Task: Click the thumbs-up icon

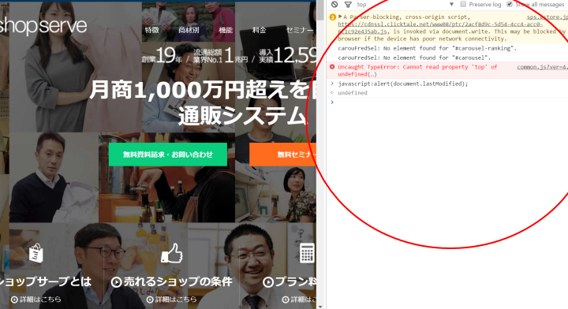Action: (x=172, y=253)
